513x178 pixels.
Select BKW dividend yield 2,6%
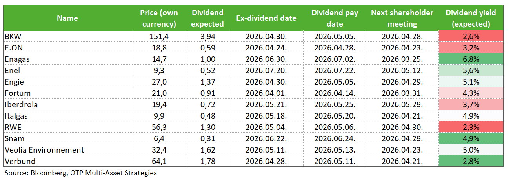[471, 36]
